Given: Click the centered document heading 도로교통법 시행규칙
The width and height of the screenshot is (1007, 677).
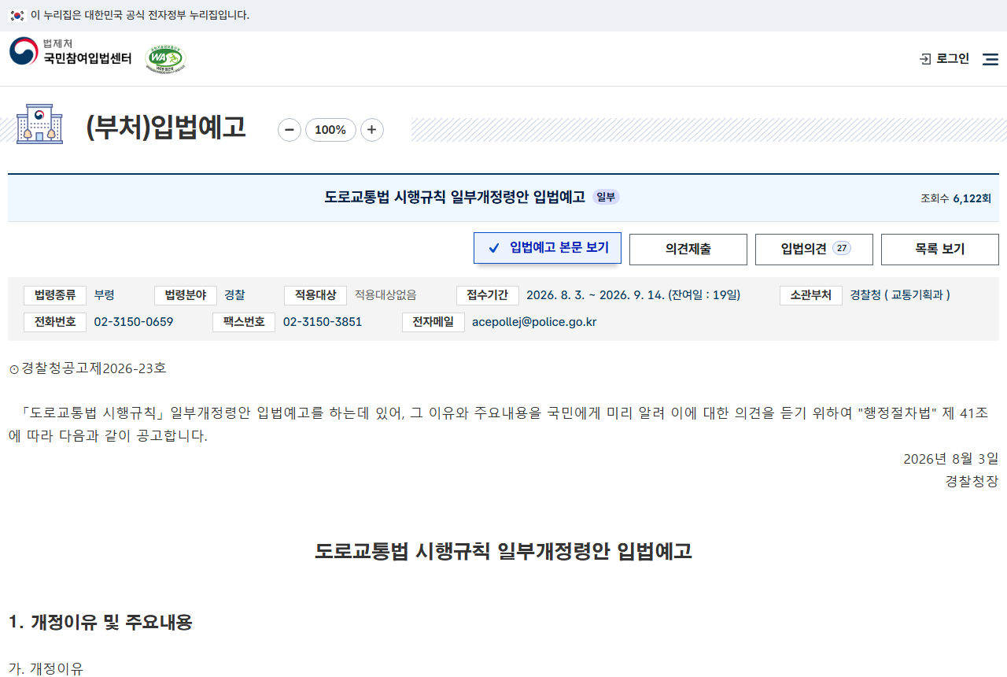Looking at the screenshot, I should pos(503,551).
